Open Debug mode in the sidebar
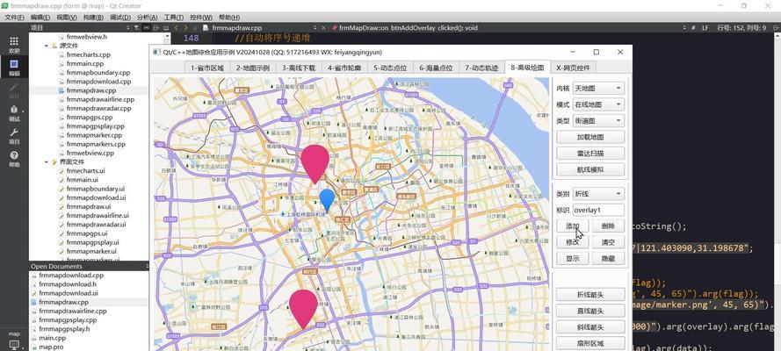 14,113
